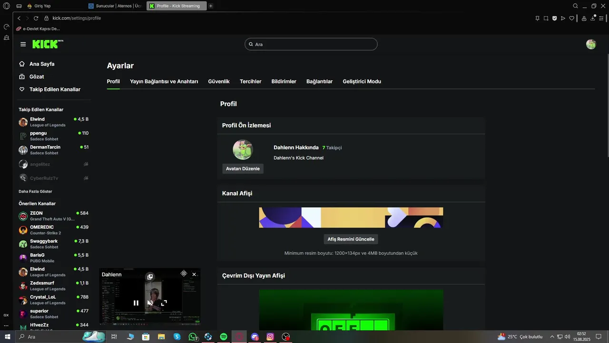Click the grid pattern icon in mini player
The image size is (609, 343).
(184, 273)
